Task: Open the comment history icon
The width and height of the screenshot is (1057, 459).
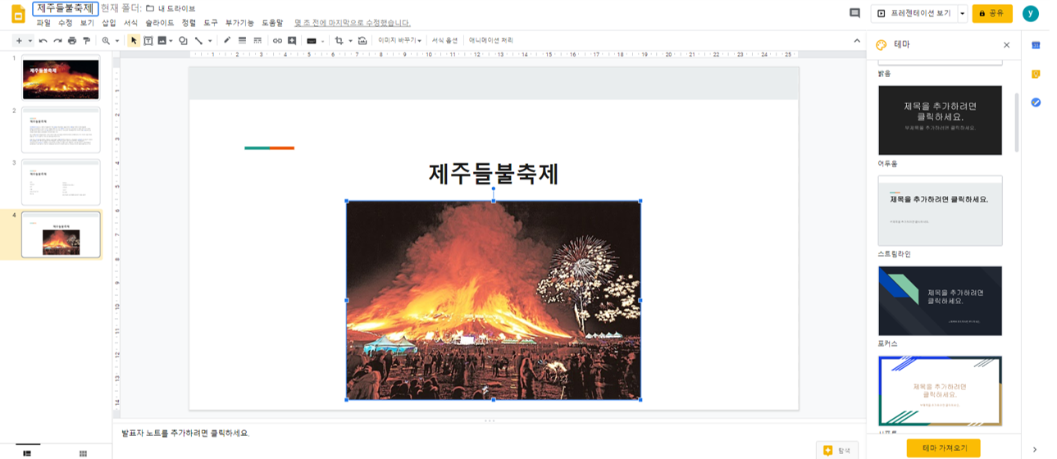Action: coord(854,13)
